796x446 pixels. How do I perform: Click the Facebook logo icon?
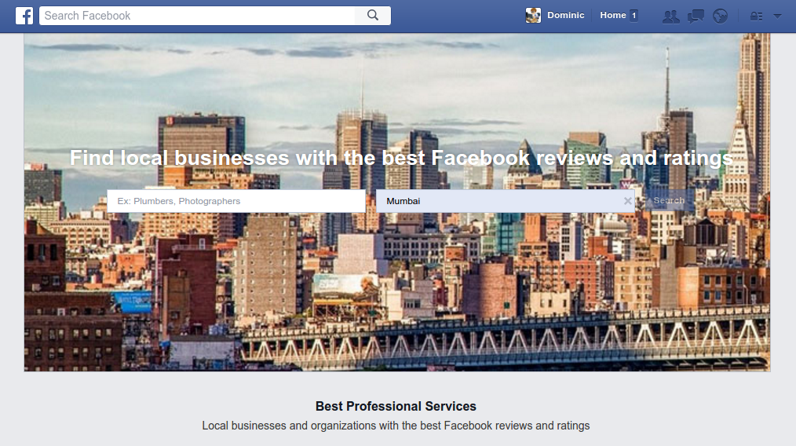24,16
